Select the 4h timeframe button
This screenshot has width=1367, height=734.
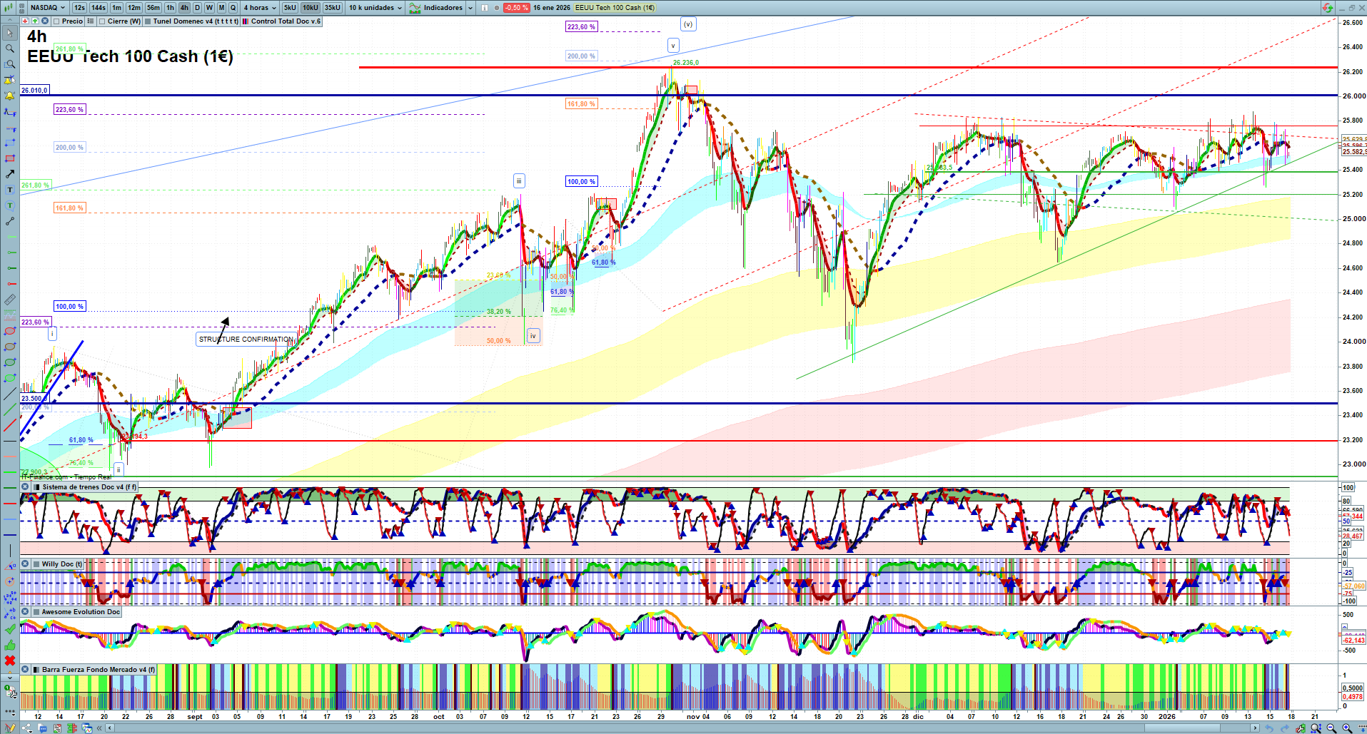(184, 8)
